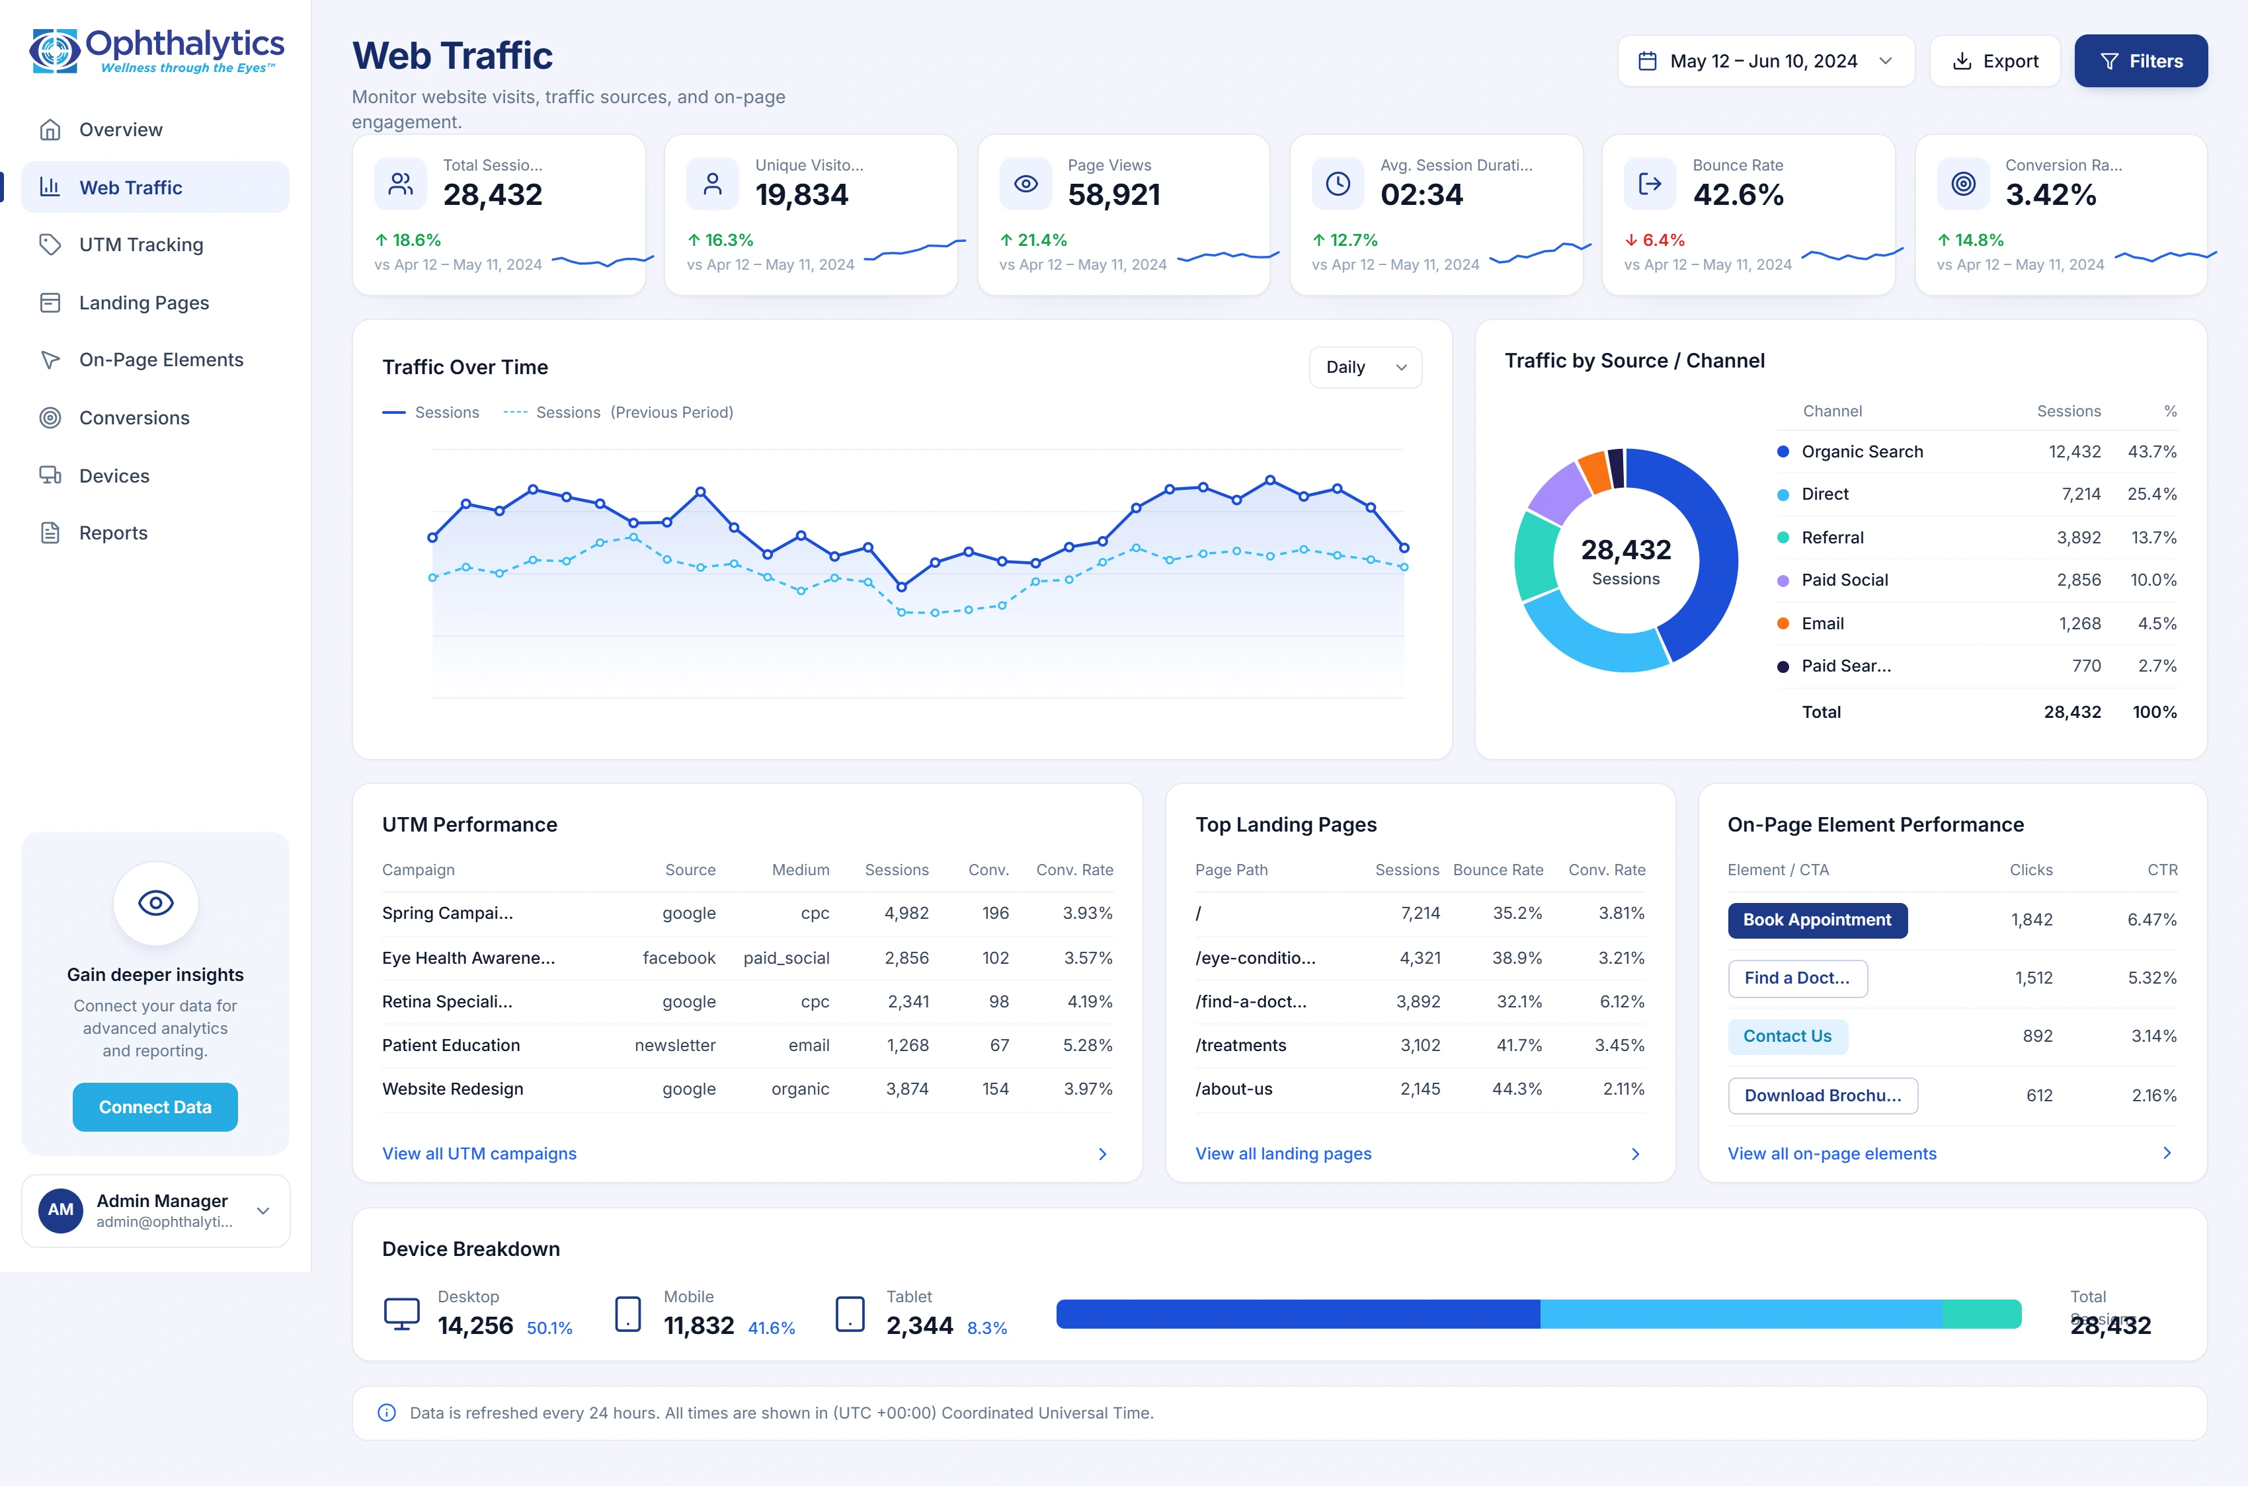Click the Landing Pages layout icon
Image resolution: width=2248 pixels, height=1486 pixels.
[x=50, y=302]
